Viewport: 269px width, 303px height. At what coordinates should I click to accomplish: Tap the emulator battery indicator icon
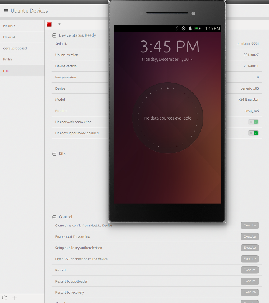tap(198, 28)
